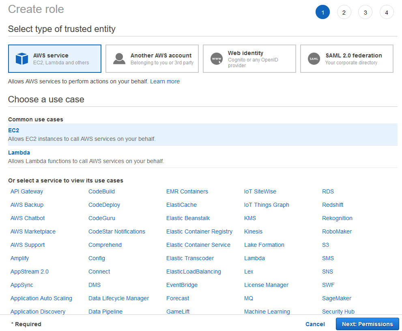
Task: Select Elastic Beanstalk service
Action: (188, 218)
